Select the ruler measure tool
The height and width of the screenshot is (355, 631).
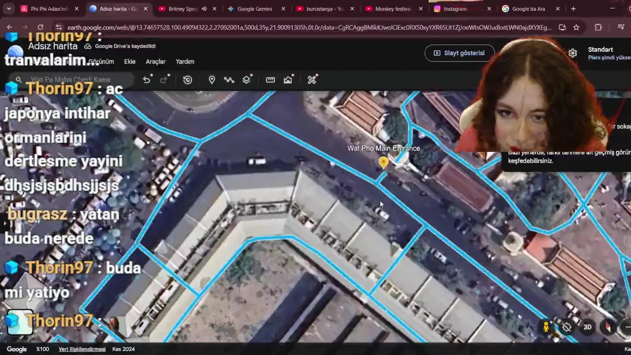pyautogui.click(x=270, y=80)
